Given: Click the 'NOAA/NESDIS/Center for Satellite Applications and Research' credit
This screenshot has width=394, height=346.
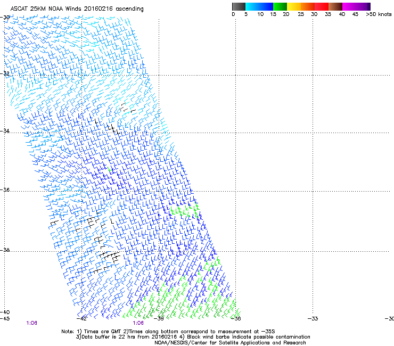Looking at the screenshot, I should click(x=230, y=343).
